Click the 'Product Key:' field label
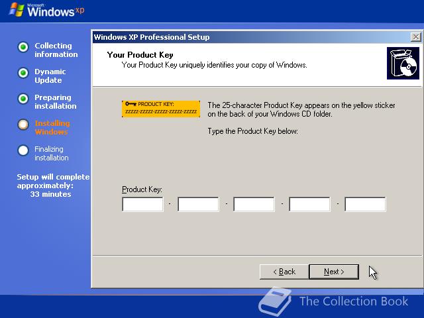The image size is (424, 318). (142, 189)
